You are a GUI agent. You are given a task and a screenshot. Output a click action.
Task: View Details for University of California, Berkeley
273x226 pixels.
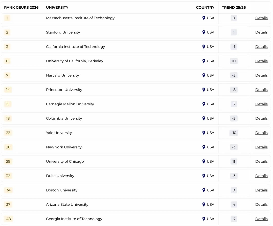point(261,61)
